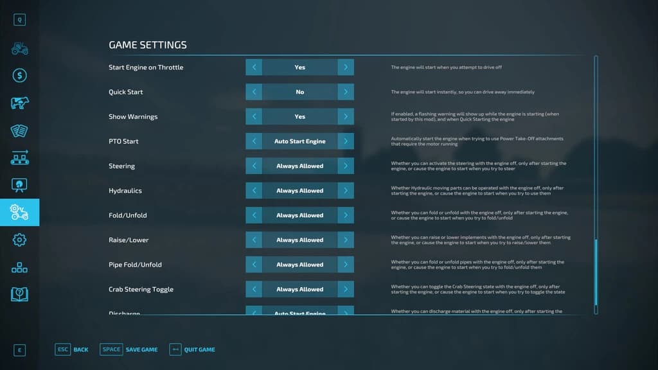Click the Yes value of Start Engine on Throttle

click(x=299, y=67)
